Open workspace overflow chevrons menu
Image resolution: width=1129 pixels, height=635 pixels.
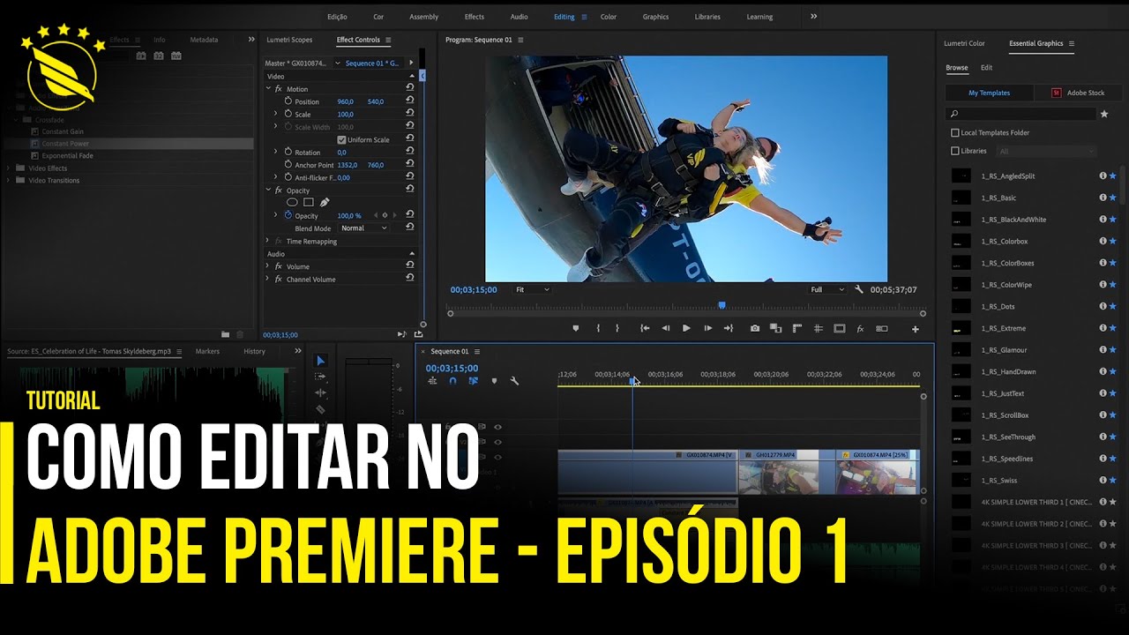[813, 16]
